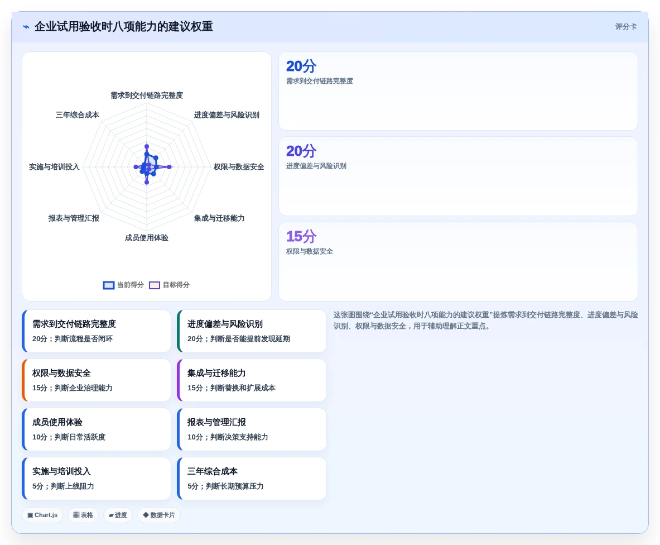This screenshot has height=545, width=660.
Task: Open the 进度偏差与风险识别 detail card
Action: [x=252, y=331]
